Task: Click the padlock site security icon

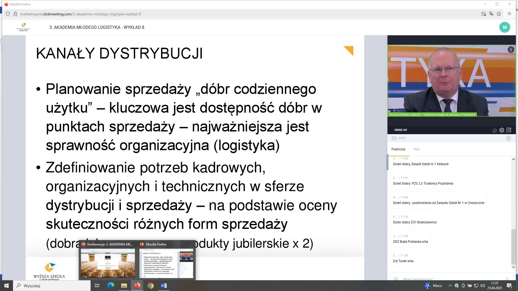Action: click(15, 14)
